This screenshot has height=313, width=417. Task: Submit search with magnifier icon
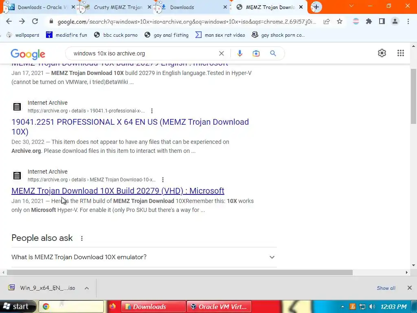pyautogui.click(x=273, y=53)
